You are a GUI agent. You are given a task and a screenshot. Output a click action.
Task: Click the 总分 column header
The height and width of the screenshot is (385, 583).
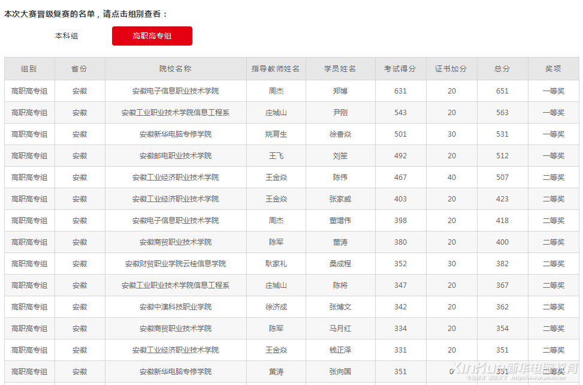coord(502,69)
